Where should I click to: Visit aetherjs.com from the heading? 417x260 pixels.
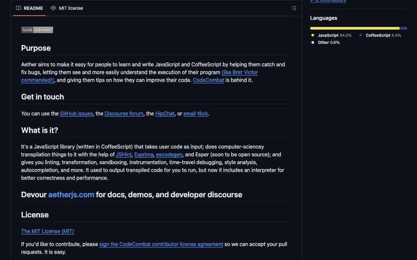point(71,195)
